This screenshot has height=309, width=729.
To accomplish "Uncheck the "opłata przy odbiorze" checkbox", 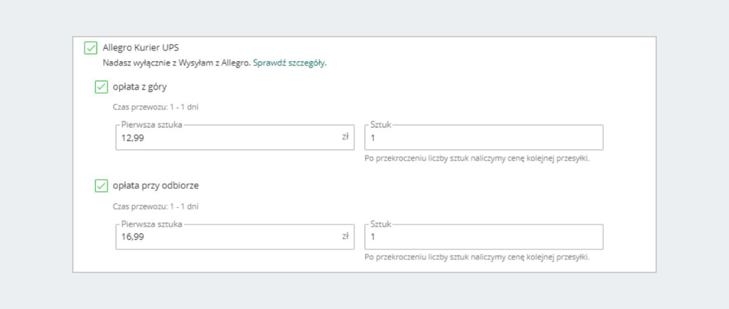I will click(x=101, y=186).
